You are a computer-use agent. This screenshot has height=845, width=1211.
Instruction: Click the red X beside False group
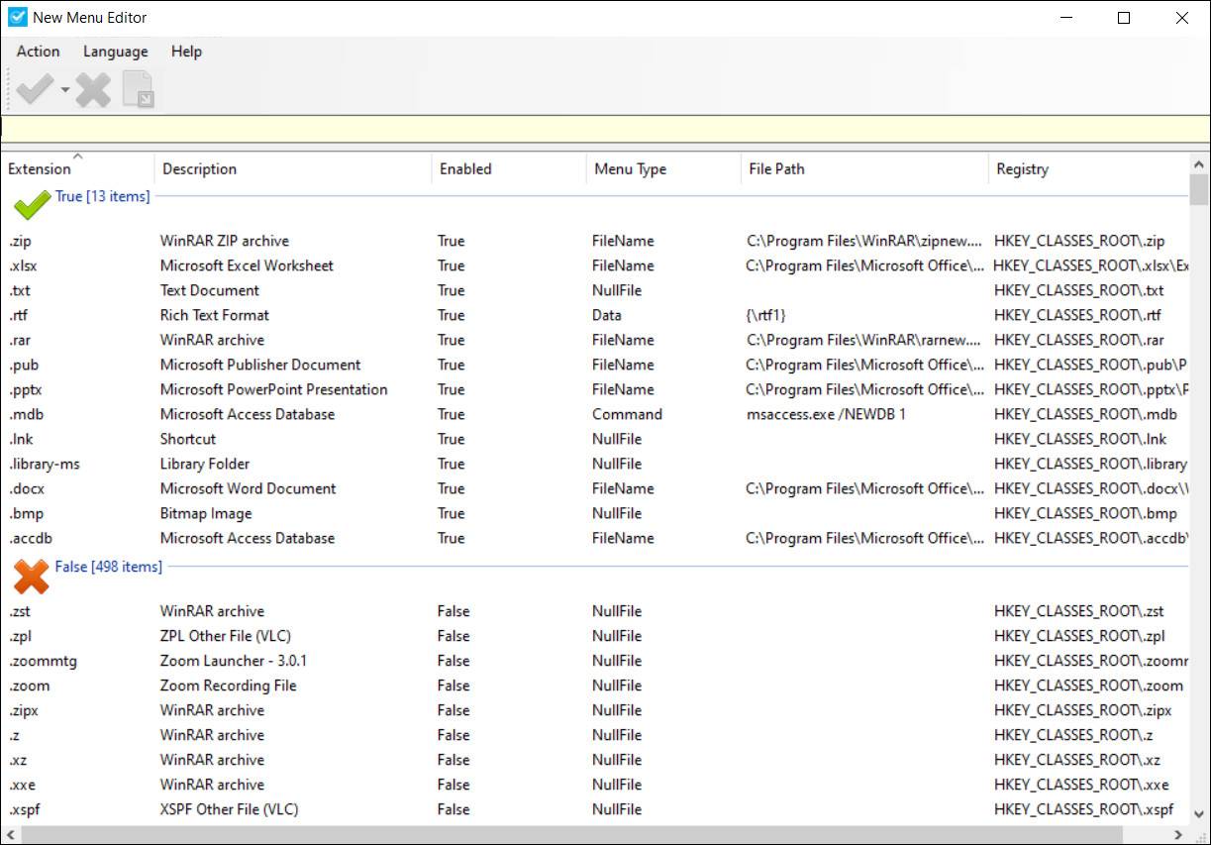(x=31, y=576)
